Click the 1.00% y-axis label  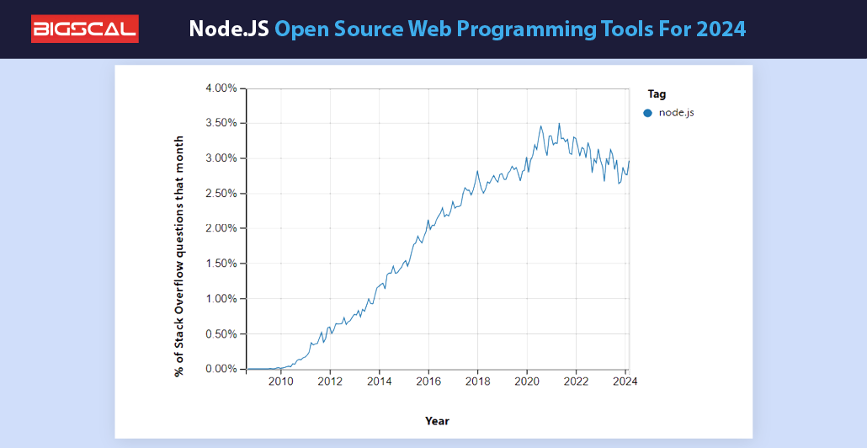[221, 299]
